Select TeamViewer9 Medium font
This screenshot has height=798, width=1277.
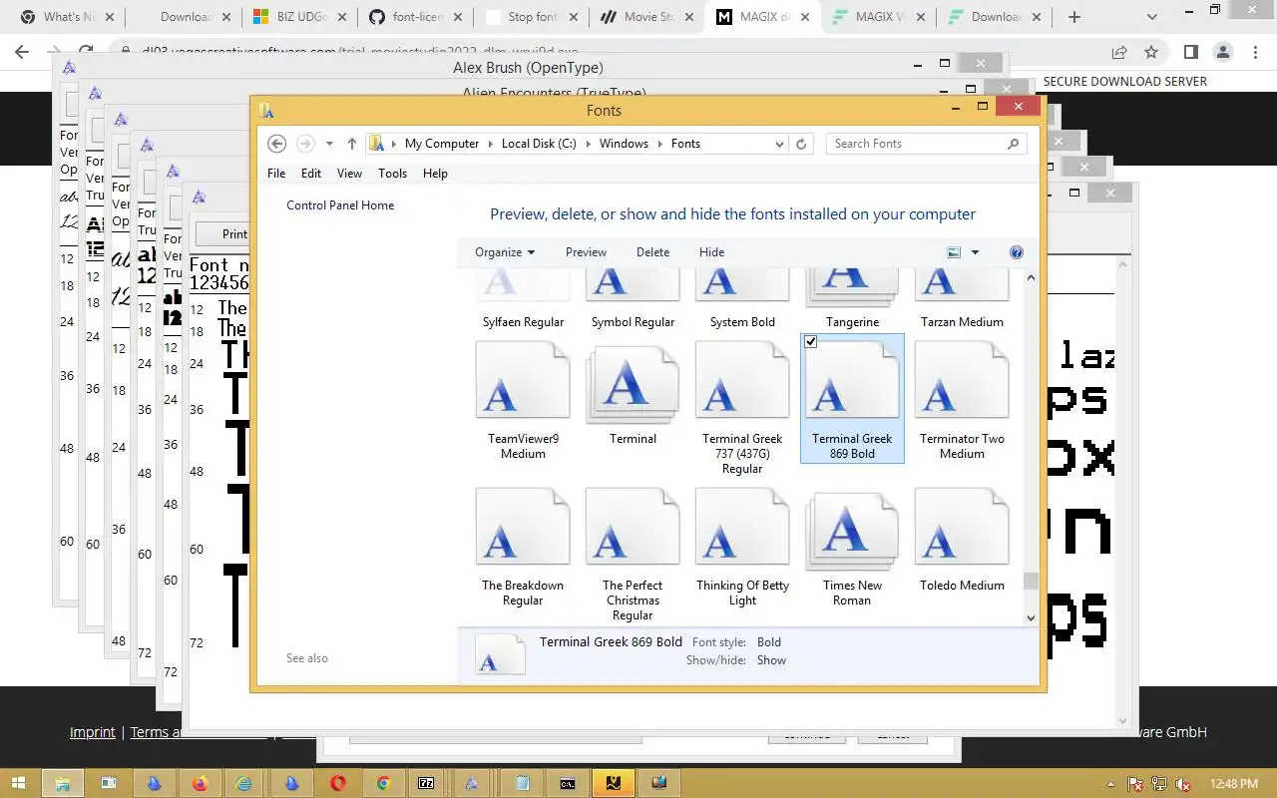pos(523,400)
